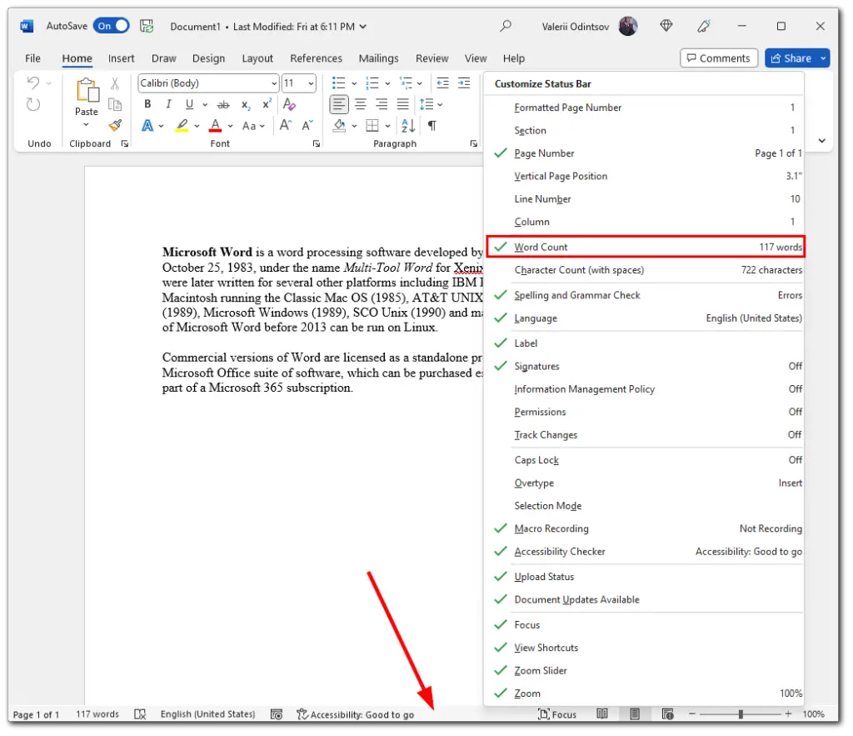Switch to the Insert ribbon tab
The height and width of the screenshot is (736, 853).
[121, 58]
